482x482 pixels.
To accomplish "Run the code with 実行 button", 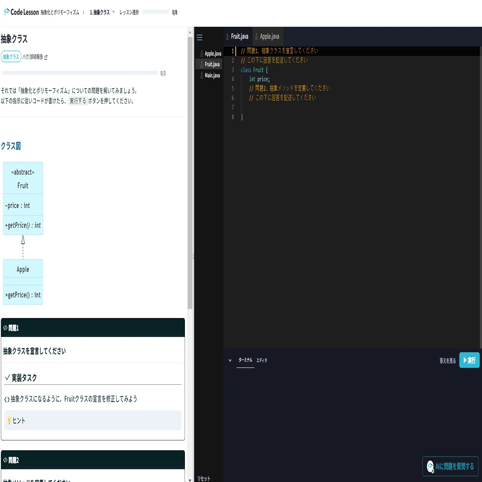I will (469, 360).
